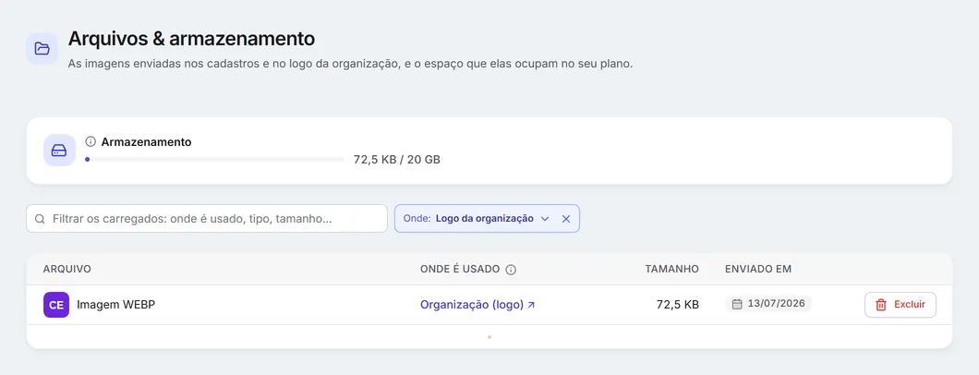Click the ONDE É USADO column header
The width and height of the screenshot is (979, 375).
coord(460,269)
